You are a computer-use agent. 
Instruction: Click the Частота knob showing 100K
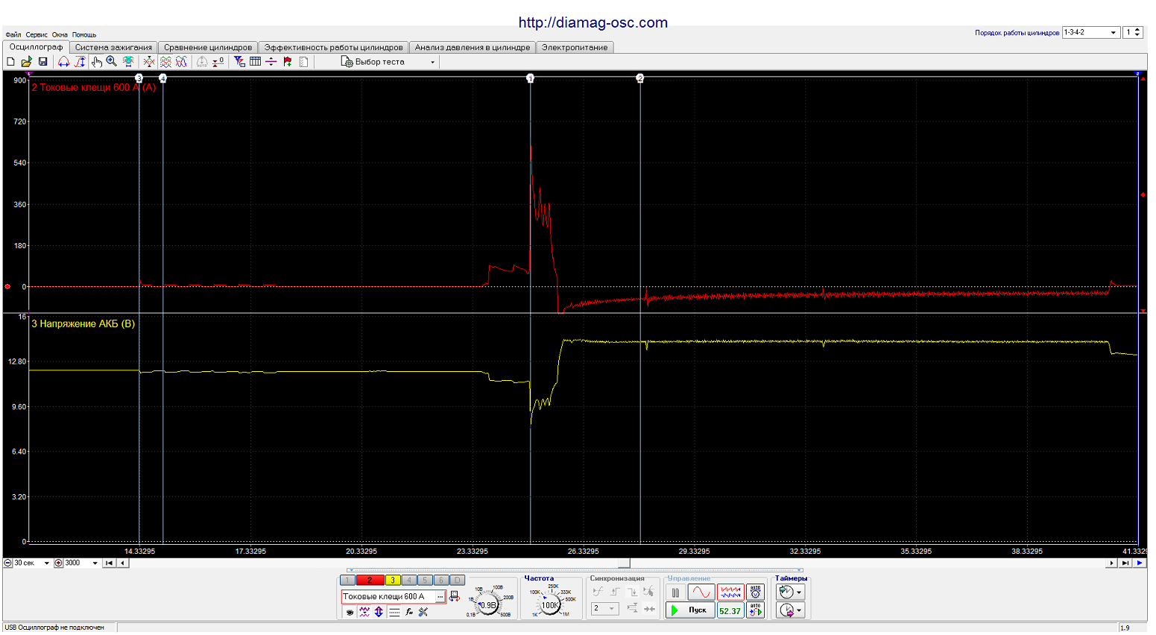[550, 605]
